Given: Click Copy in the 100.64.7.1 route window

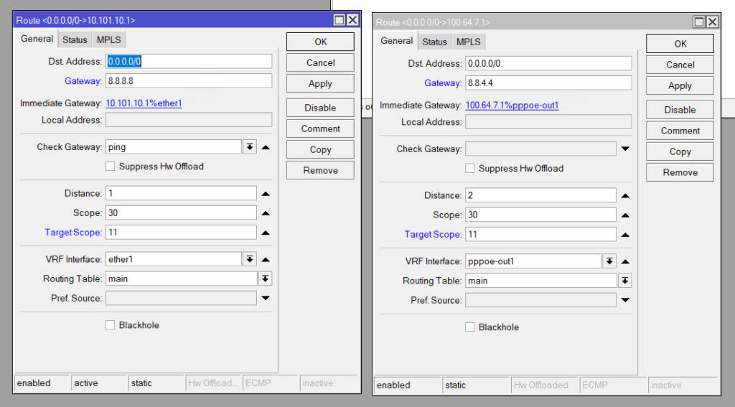Looking at the screenshot, I should tap(680, 151).
